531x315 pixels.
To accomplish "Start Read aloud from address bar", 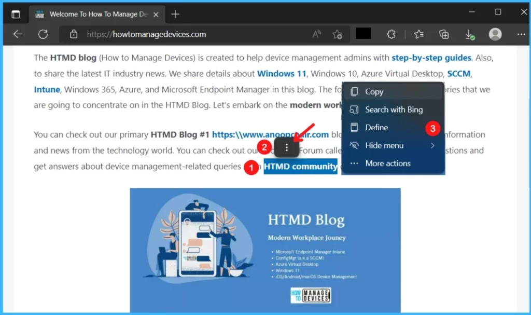I will tap(317, 34).
